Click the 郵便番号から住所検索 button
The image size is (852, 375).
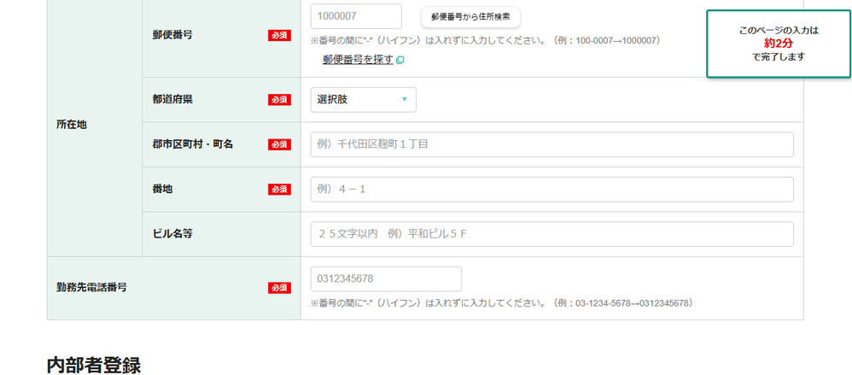(x=470, y=17)
